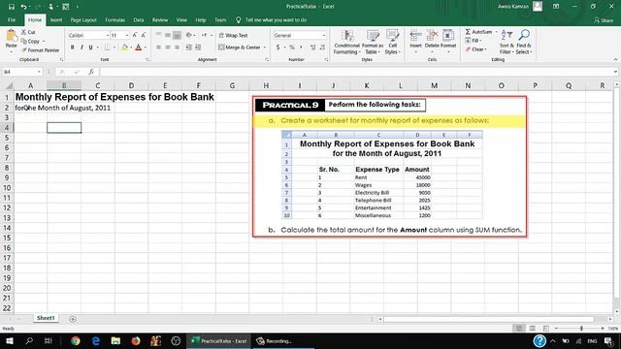The width and height of the screenshot is (621, 349).
Task: Open Cell Styles gallery
Action: click(x=392, y=42)
